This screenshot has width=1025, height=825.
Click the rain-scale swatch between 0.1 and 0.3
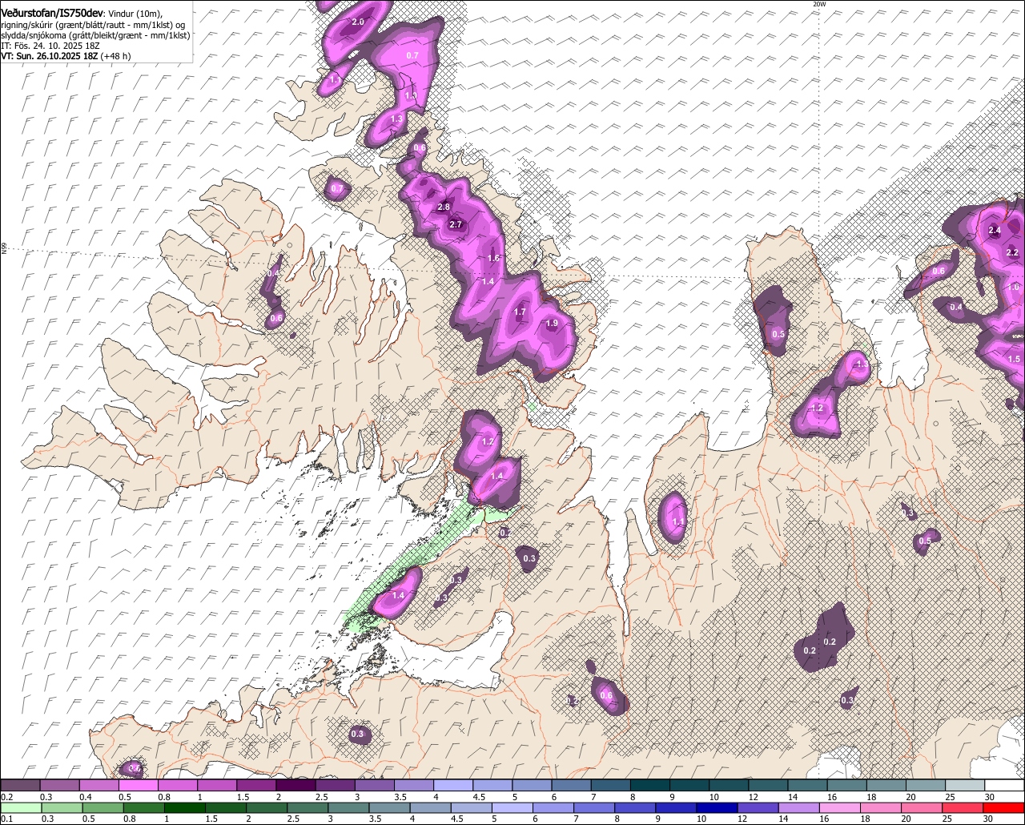[19, 808]
